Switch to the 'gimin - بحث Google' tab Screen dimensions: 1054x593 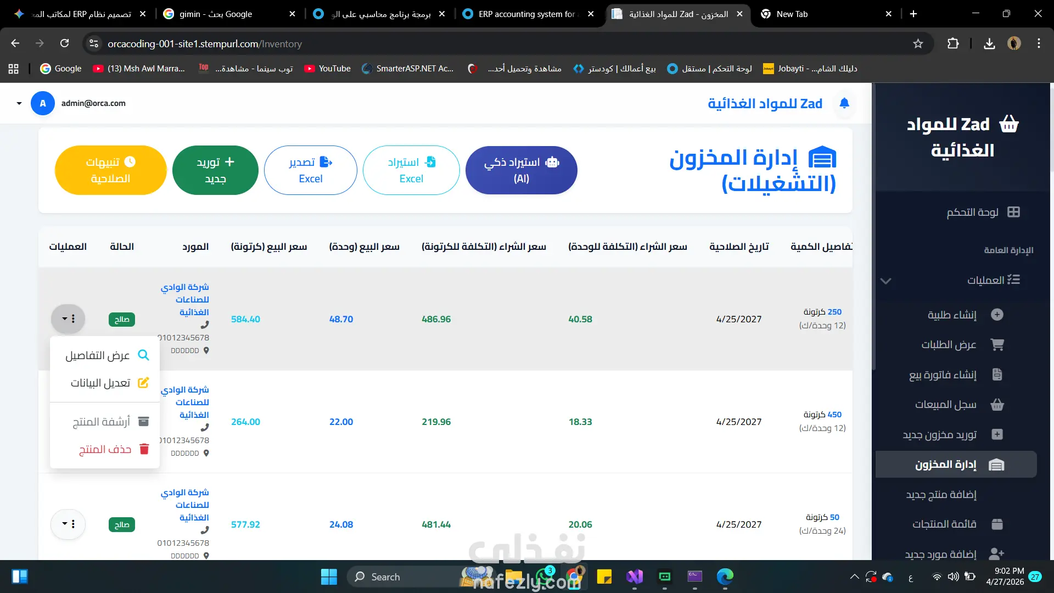coord(229,14)
